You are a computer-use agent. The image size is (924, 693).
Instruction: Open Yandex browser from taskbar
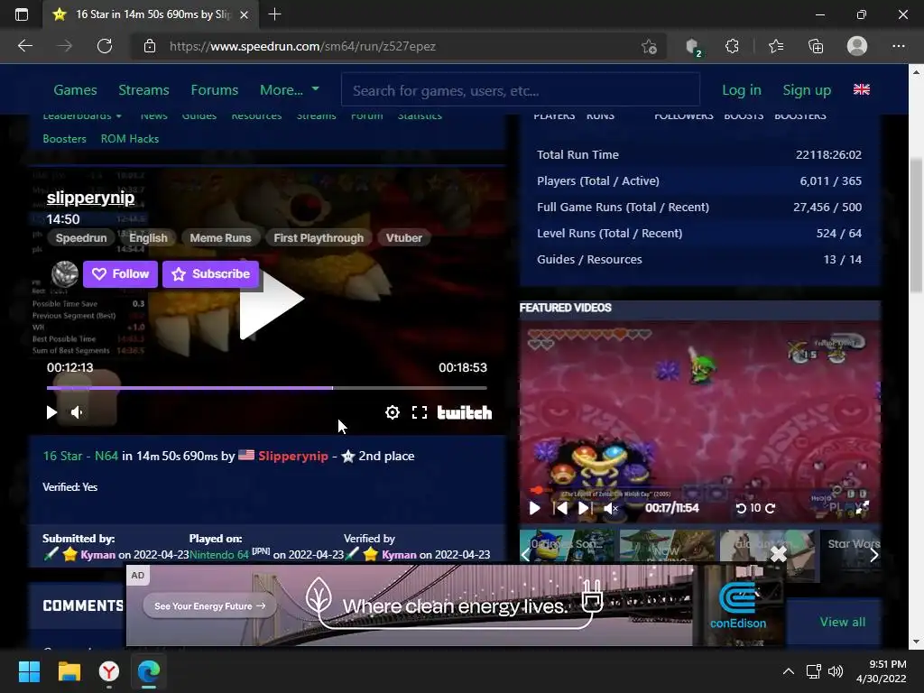[108, 671]
